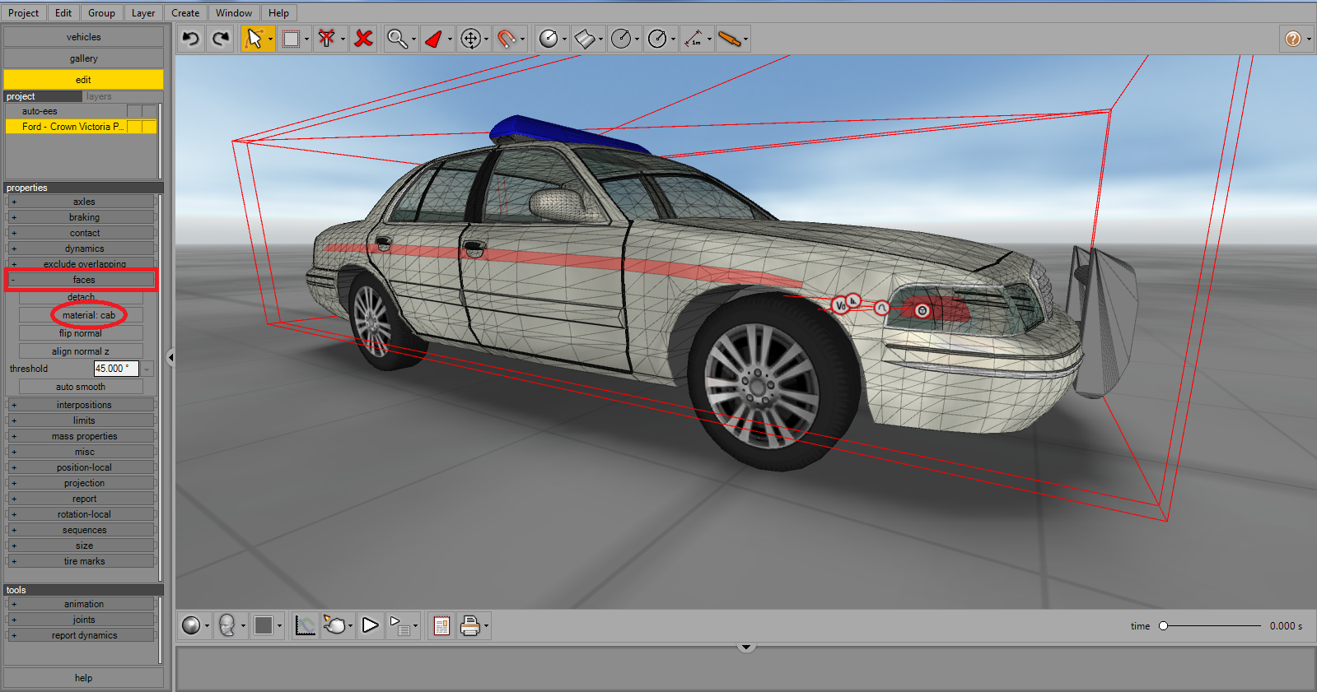Pick the orange tube tool
The image size is (1317, 692).
pos(729,39)
